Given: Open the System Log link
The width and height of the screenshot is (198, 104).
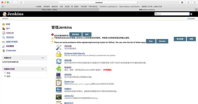Looking at the screenshot, I should tap(69, 82).
